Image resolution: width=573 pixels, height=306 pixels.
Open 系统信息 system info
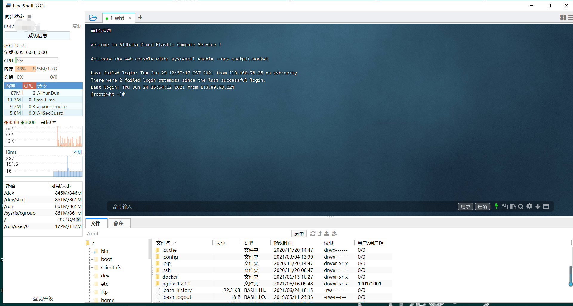[x=37, y=35]
